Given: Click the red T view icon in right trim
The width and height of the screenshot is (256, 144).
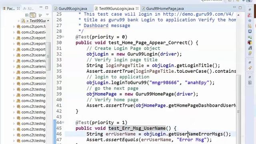Looking at the screenshot, I should (250, 43).
